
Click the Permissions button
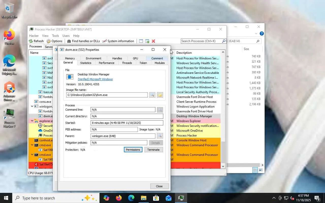point(133,150)
